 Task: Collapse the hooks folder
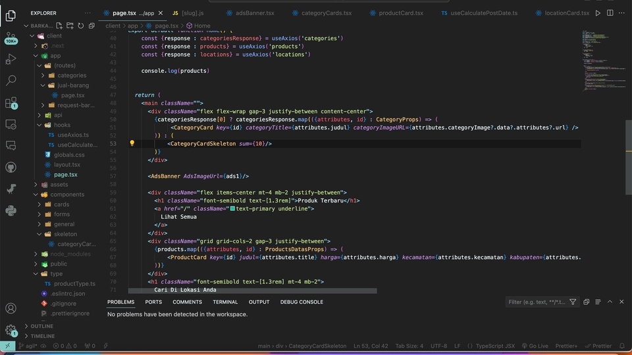[39, 125]
